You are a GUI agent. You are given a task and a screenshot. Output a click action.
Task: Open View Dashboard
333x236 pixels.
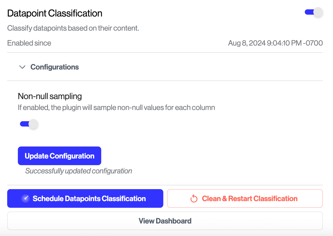(x=165, y=221)
